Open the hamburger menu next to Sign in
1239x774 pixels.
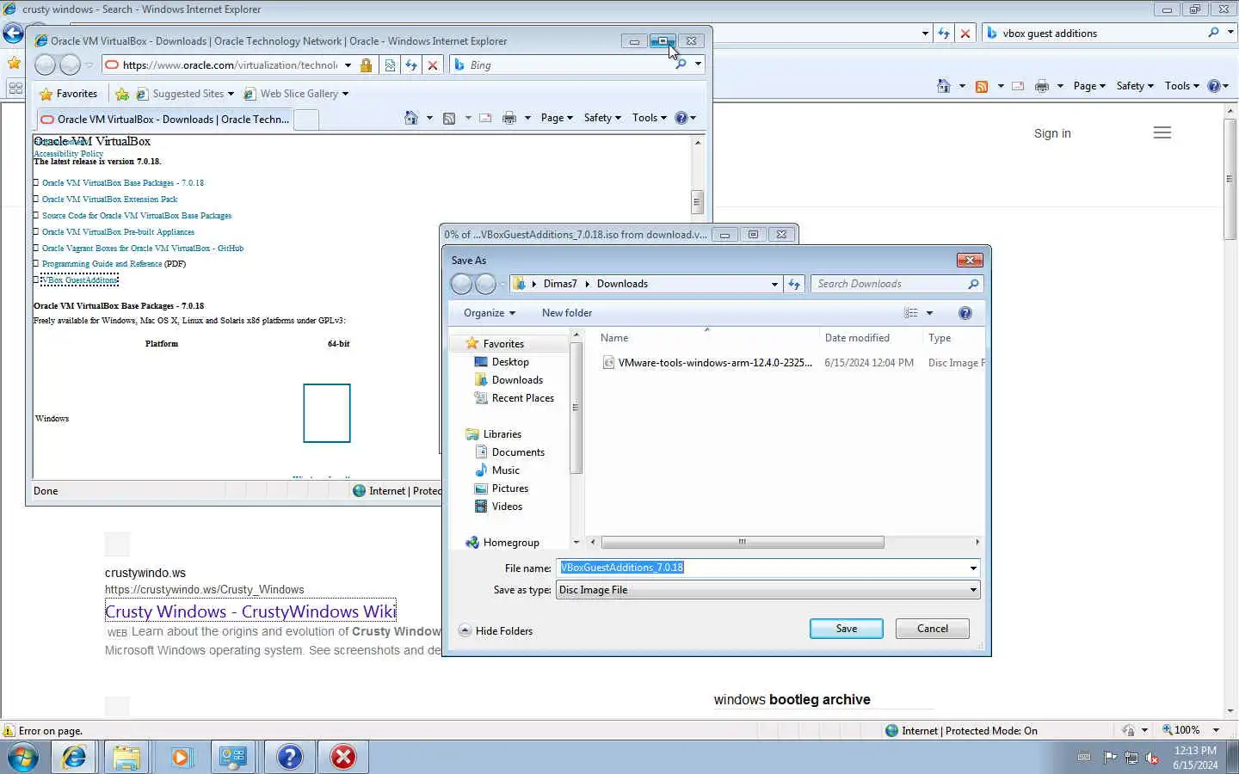tap(1162, 132)
